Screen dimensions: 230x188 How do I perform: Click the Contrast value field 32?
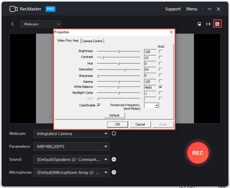[x=150, y=58]
